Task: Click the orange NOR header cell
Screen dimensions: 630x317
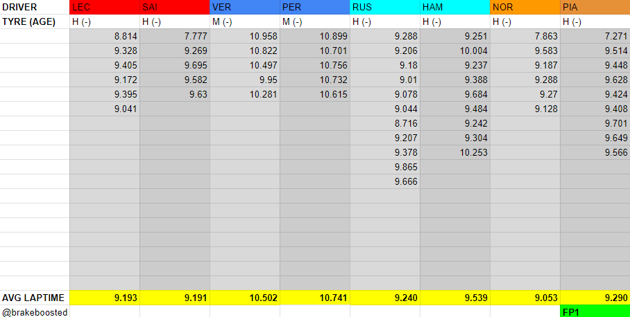Action: (525, 8)
